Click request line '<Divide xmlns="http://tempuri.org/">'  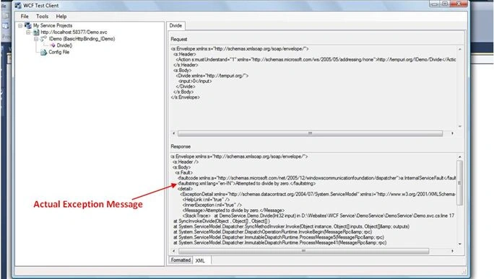point(212,76)
